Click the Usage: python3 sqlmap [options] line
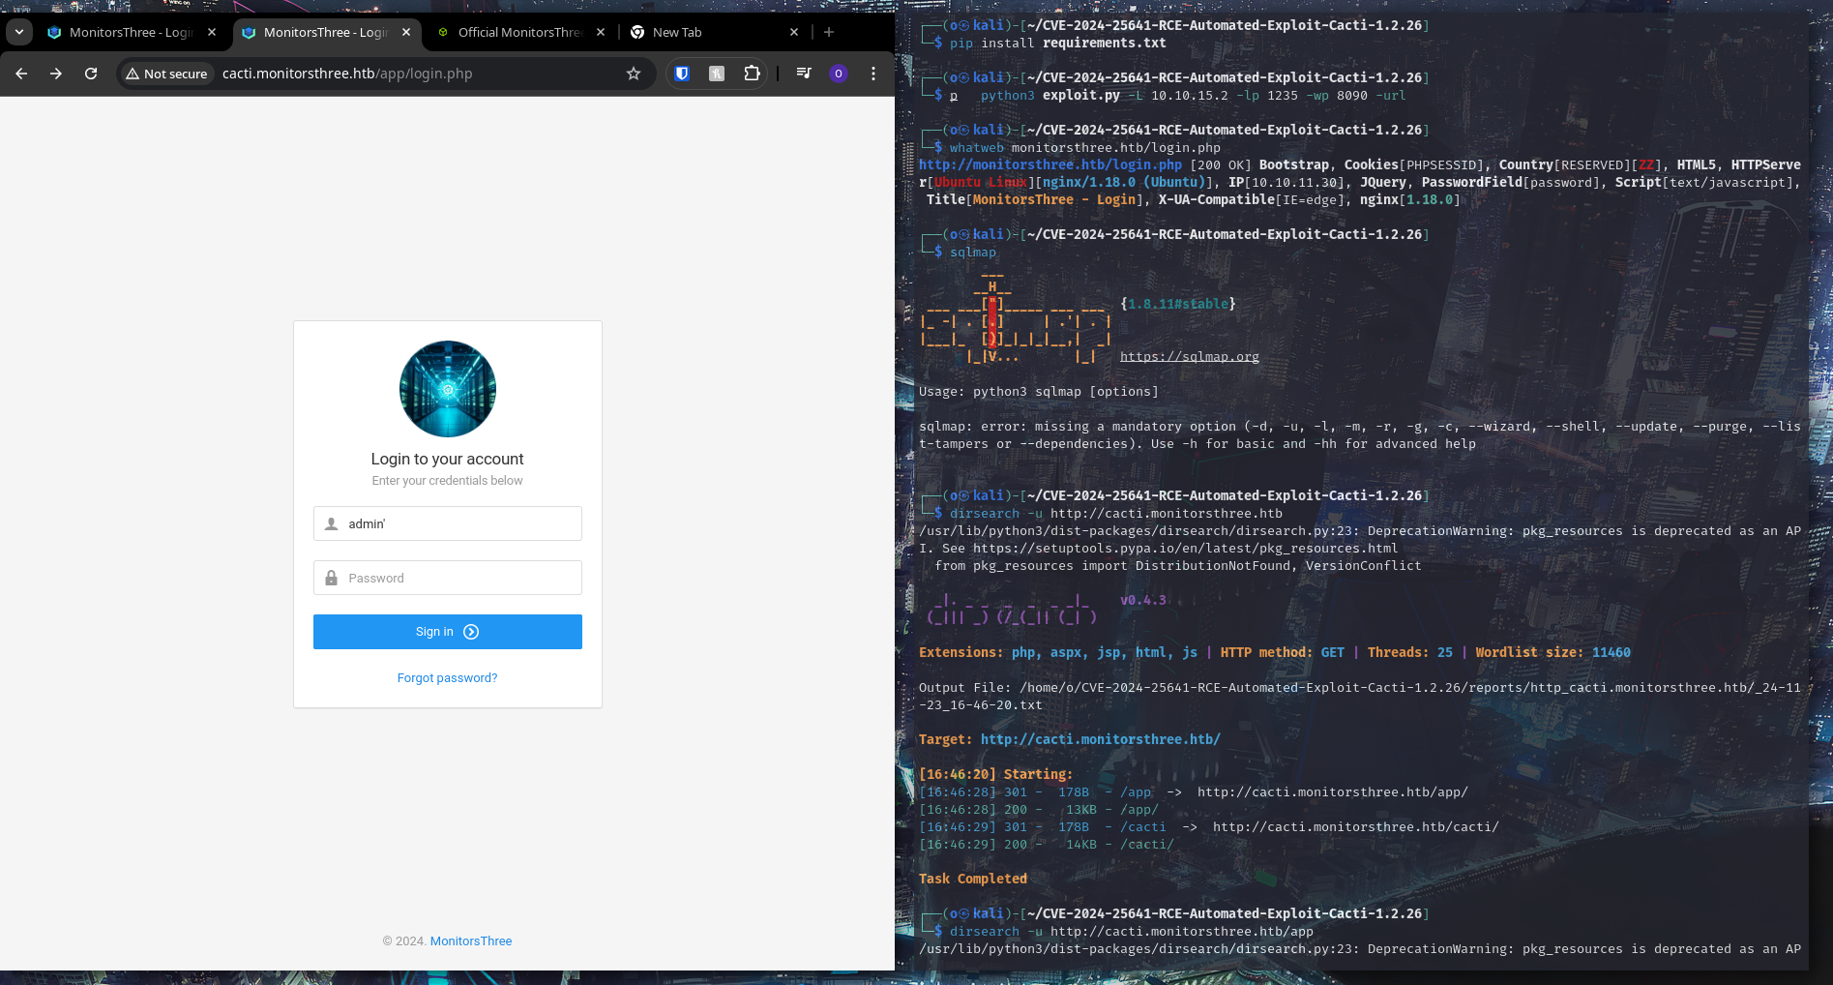Screen dimensions: 1833x985 [1039, 392]
